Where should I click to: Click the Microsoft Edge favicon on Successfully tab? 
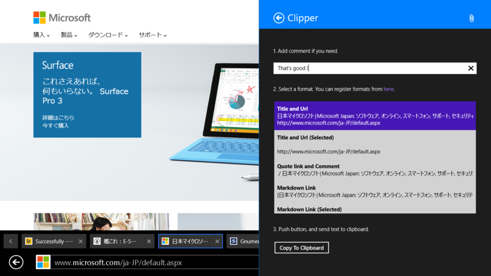(29, 241)
